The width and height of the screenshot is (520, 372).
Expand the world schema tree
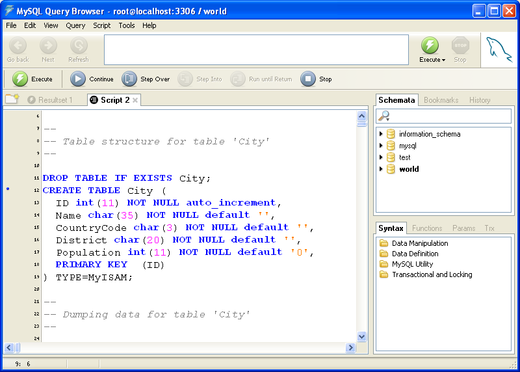382,169
